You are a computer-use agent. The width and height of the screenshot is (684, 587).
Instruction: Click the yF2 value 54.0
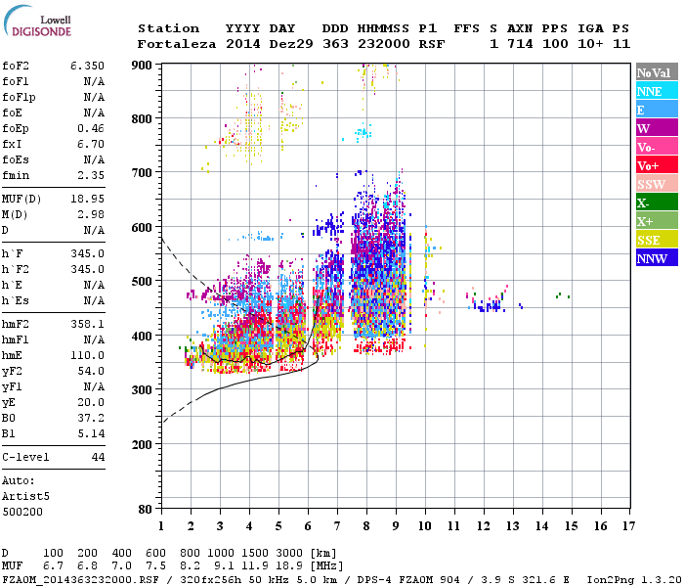[91, 371]
